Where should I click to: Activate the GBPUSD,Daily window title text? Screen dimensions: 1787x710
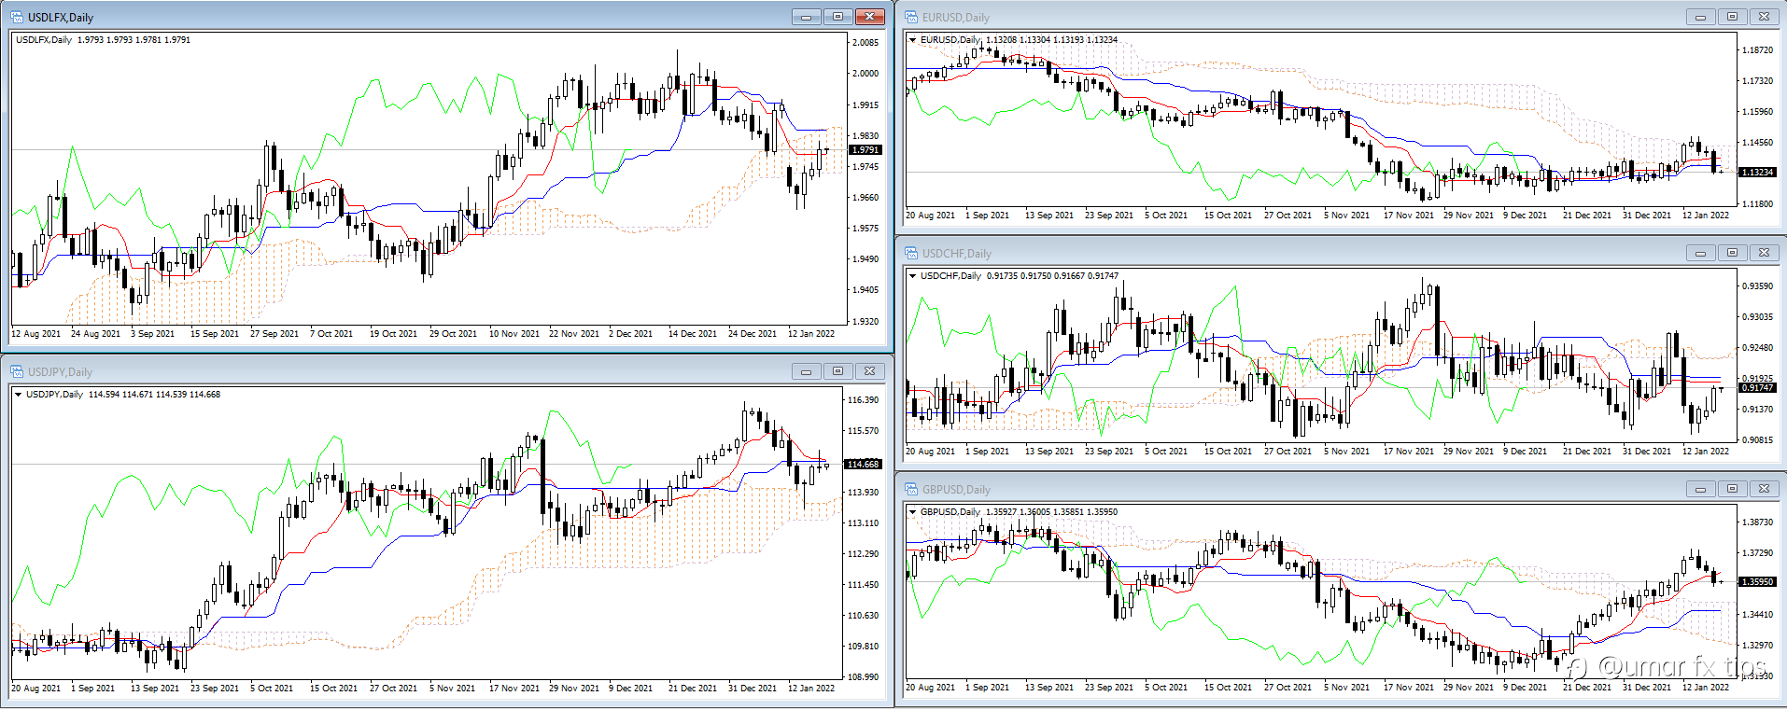(956, 490)
